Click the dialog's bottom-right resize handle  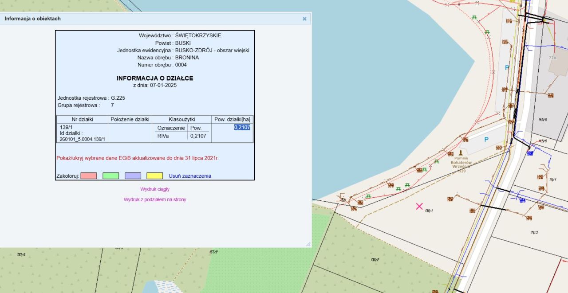point(308,244)
